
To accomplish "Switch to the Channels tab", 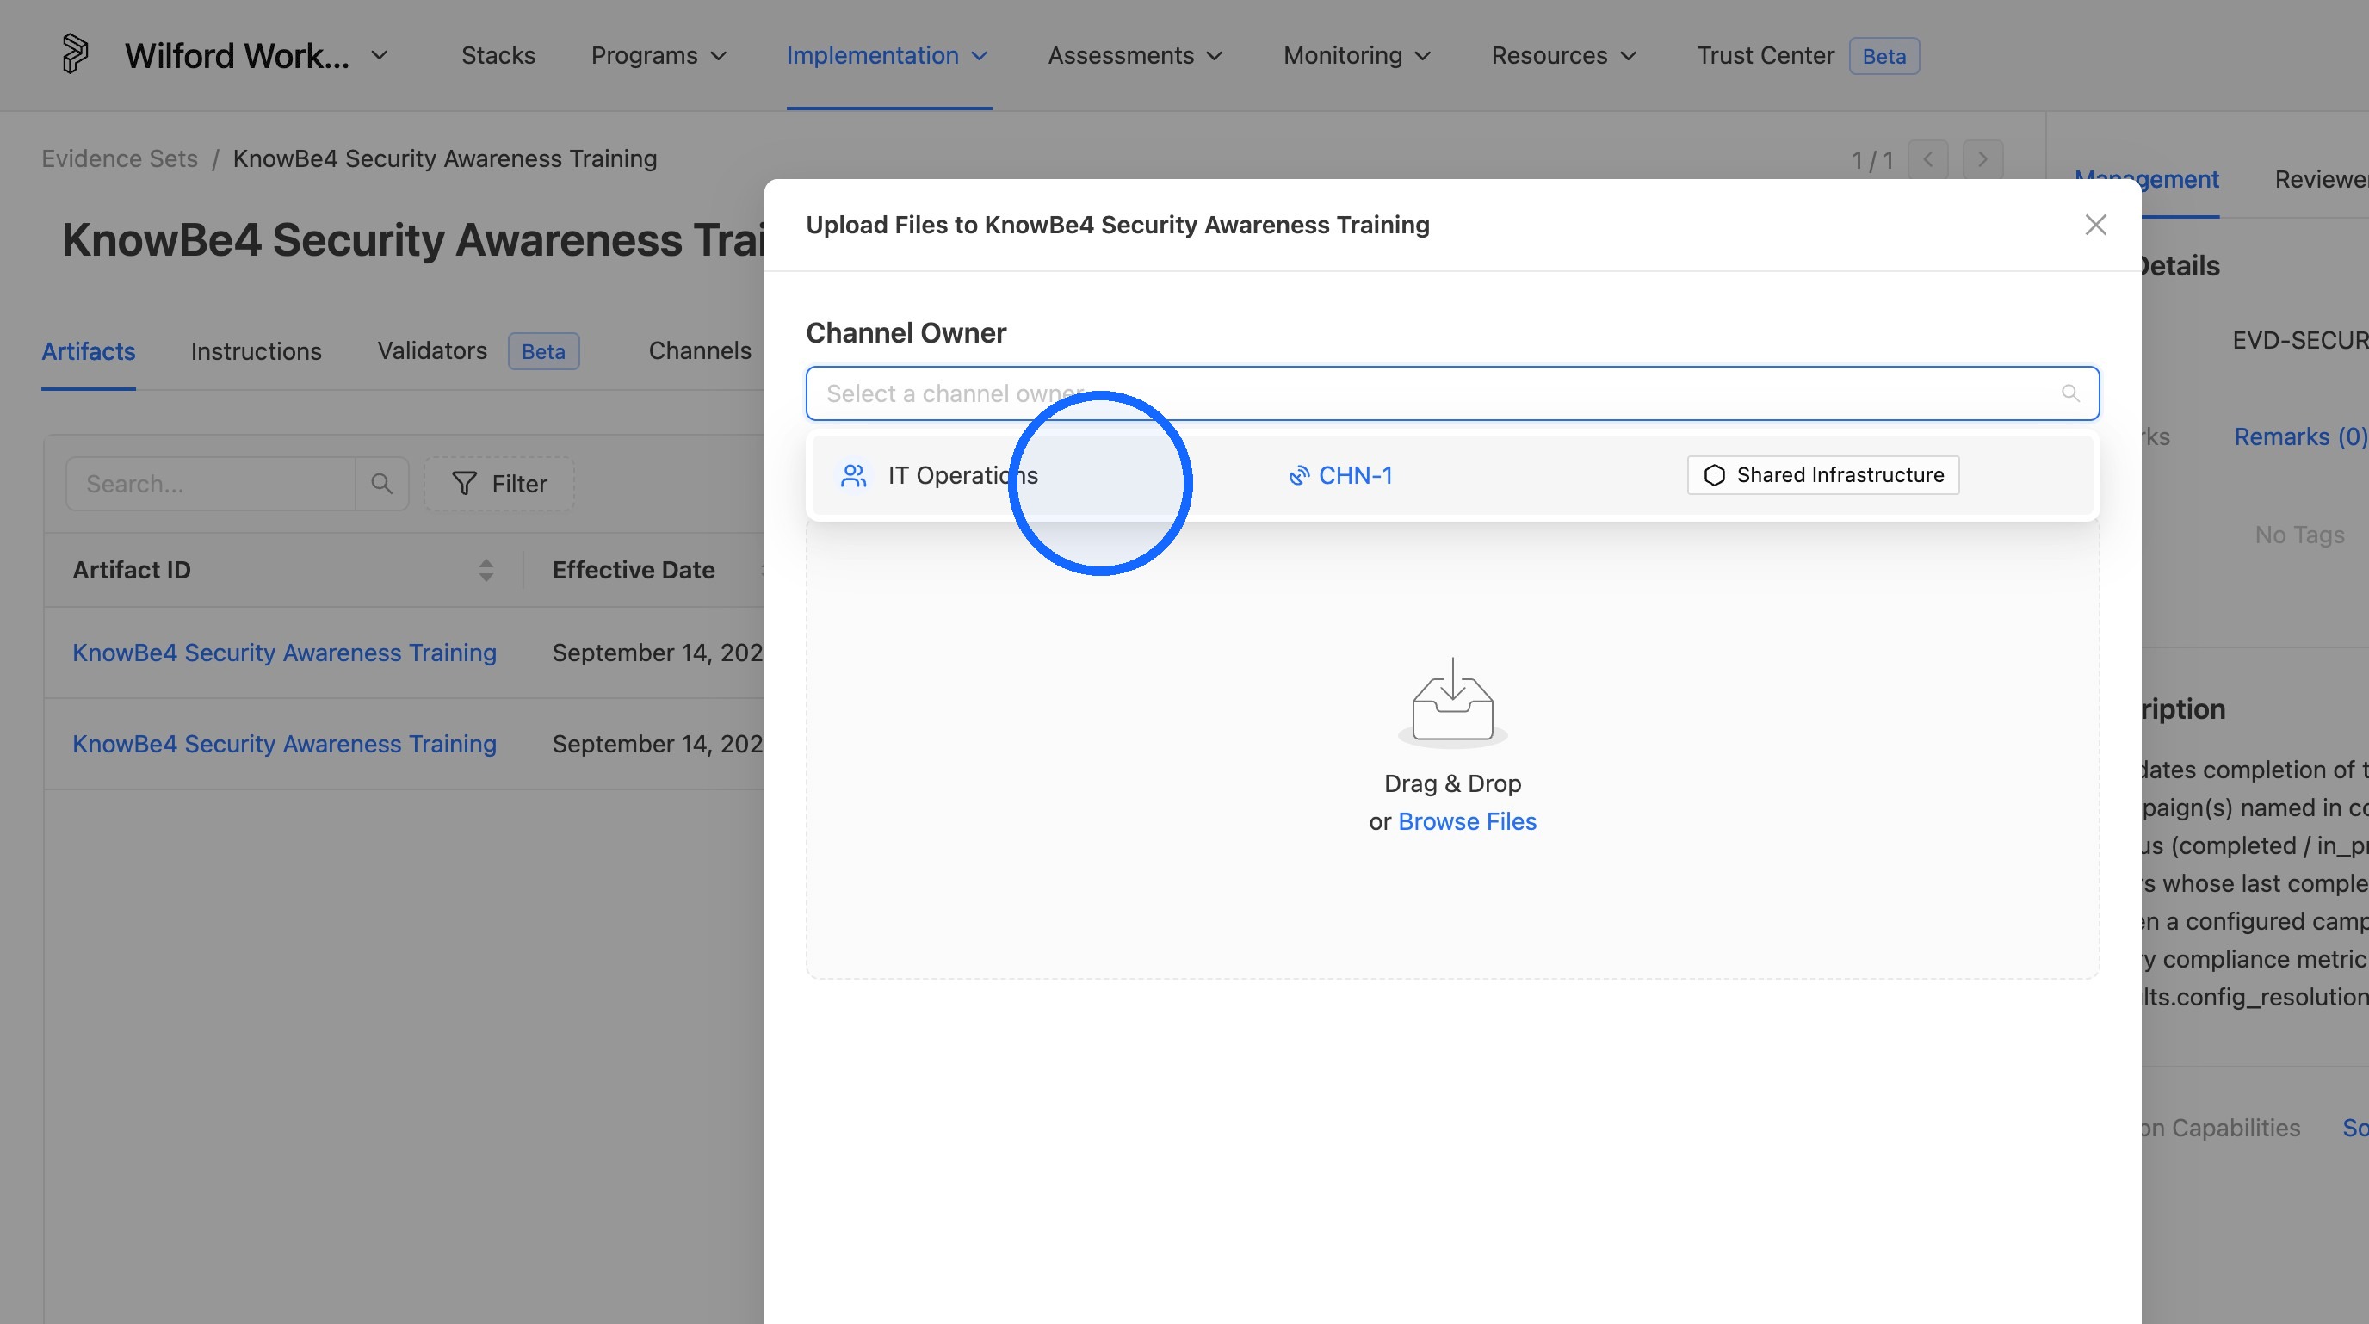I will coord(700,351).
